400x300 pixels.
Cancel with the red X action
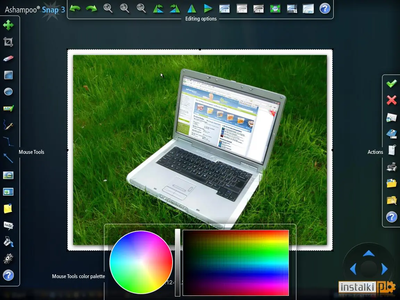click(x=391, y=100)
